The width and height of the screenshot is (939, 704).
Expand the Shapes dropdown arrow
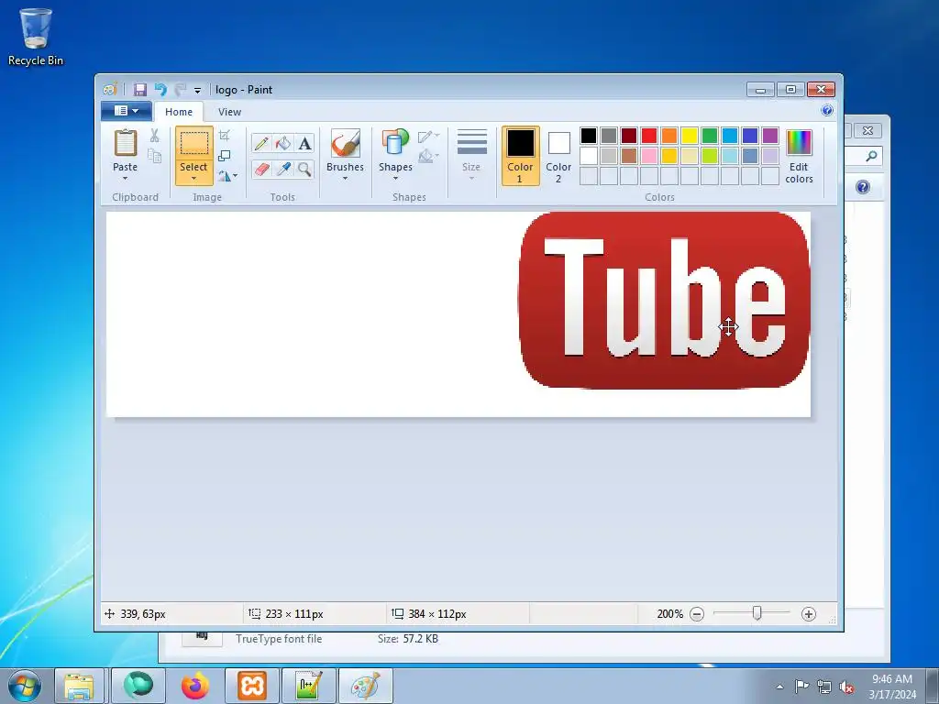coord(395,179)
